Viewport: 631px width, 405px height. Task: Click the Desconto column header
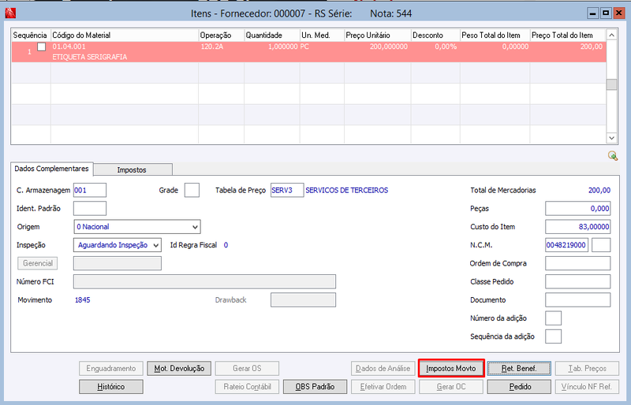pos(435,35)
